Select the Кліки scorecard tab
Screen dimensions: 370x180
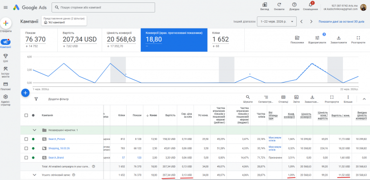(x=226, y=40)
